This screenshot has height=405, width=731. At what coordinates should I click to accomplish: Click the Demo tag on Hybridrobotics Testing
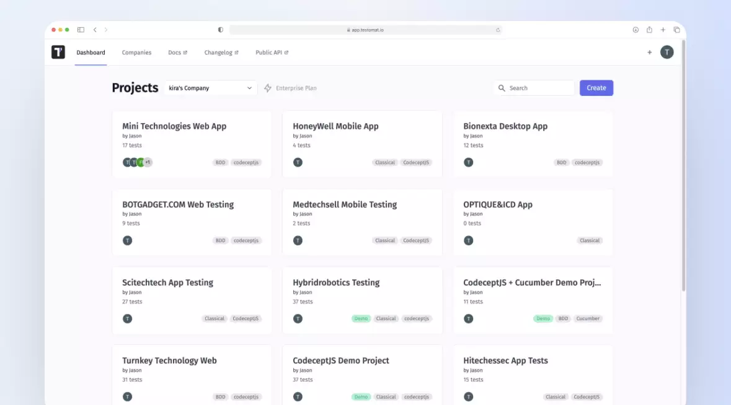click(361, 318)
